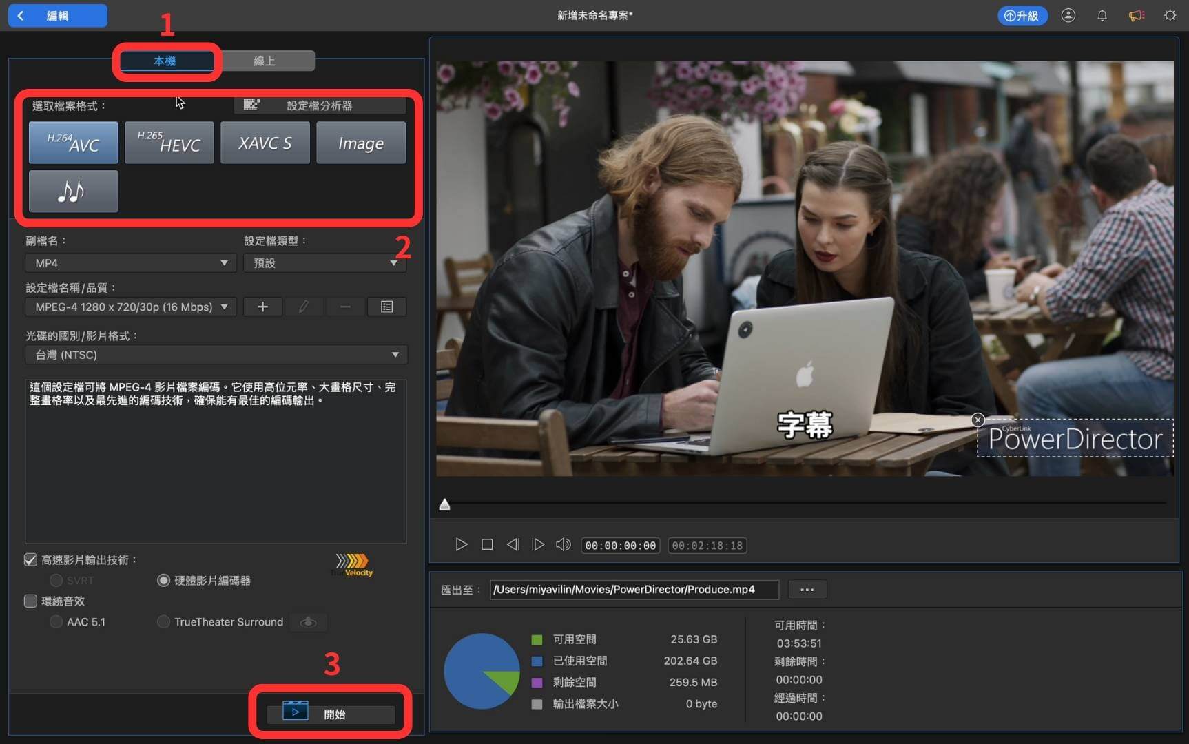1189x744 pixels.
Task: Click the 開始 button to start producing
Action: [x=331, y=714]
